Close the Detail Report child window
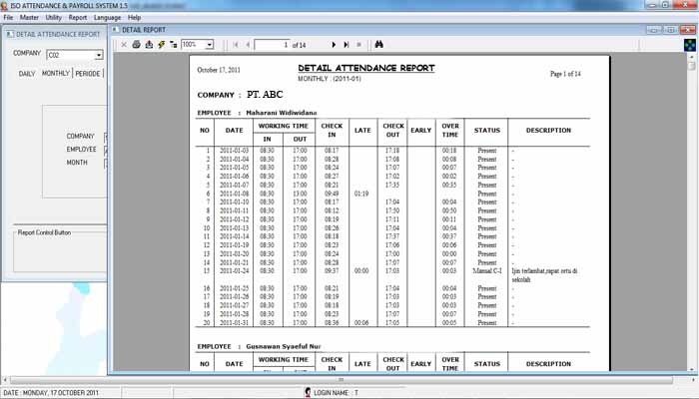The height and width of the screenshot is (399, 699). pos(687,30)
